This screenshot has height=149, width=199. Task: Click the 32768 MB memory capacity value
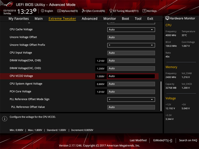[171, 88]
